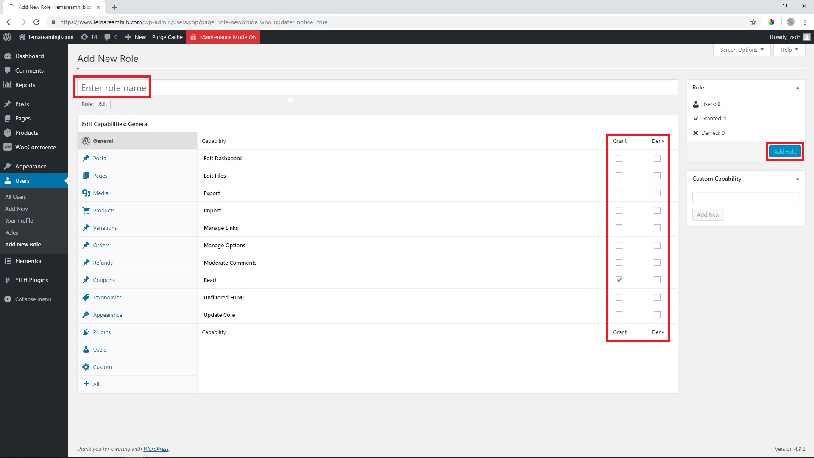Expand the Screen Options dropdown
814x458 pixels.
point(742,50)
